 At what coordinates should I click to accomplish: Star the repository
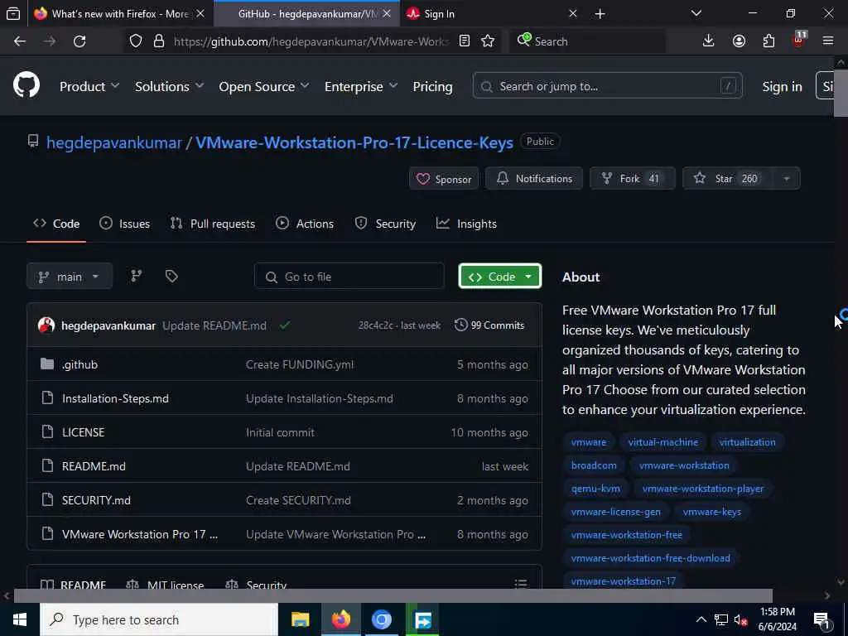point(727,179)
